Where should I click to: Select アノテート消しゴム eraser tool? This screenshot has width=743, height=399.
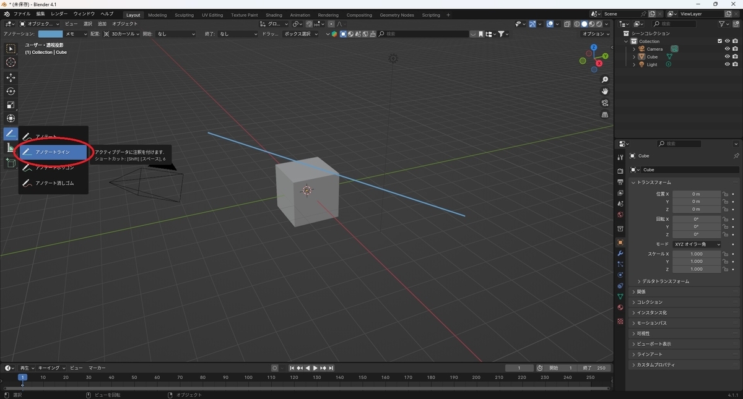point(53,183)
